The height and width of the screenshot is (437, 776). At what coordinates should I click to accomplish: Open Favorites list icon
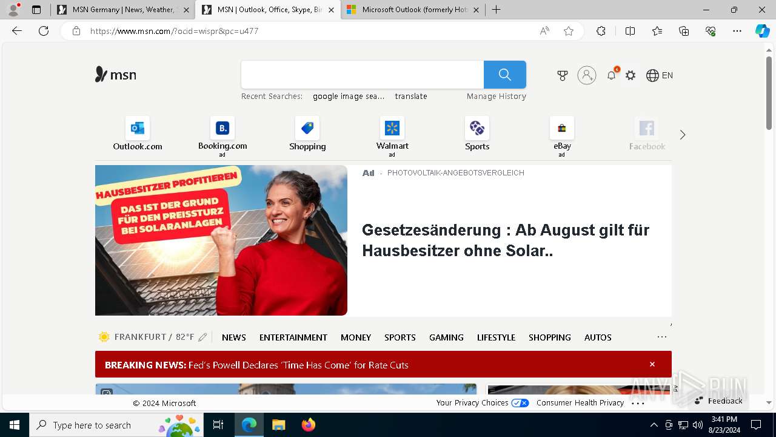(x=657, y=31)
